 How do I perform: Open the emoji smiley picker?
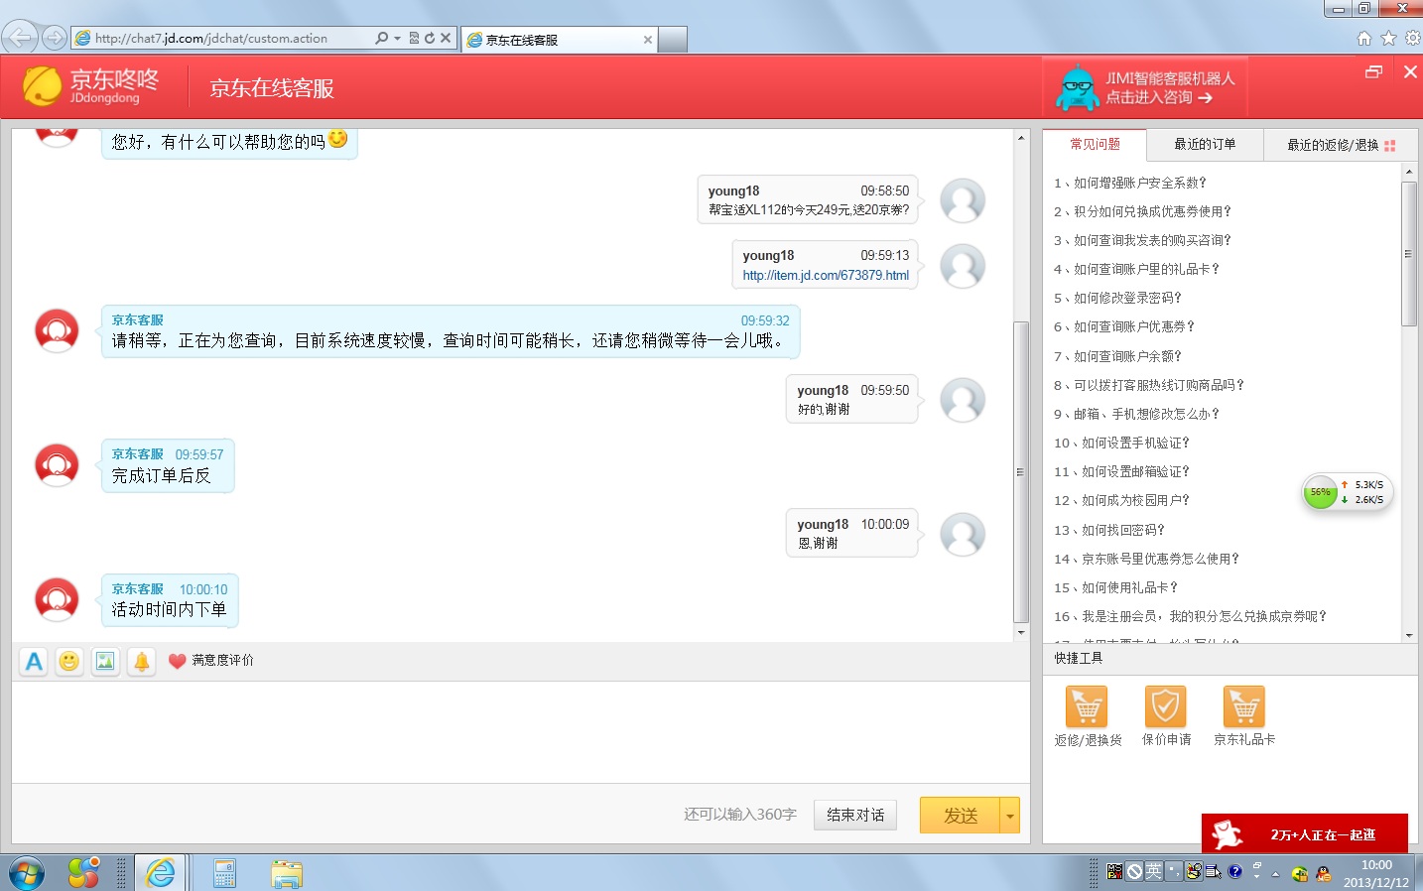[69, 661]
